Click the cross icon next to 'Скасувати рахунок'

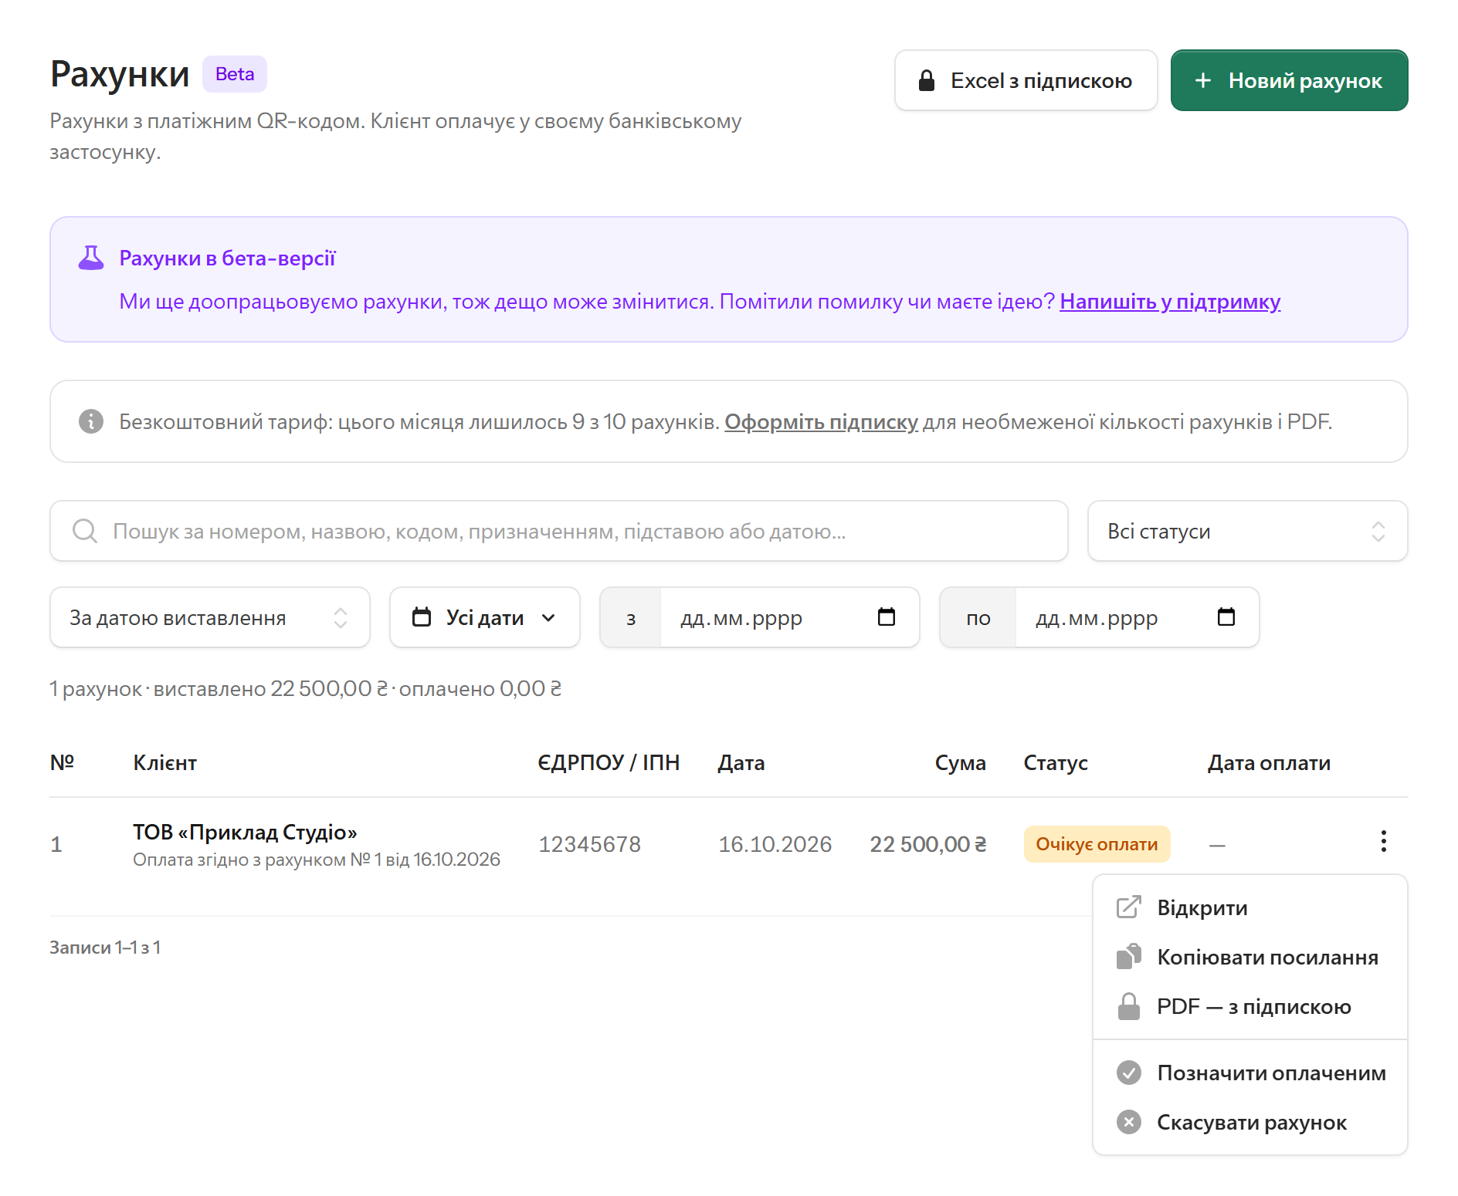click(x=1129, y=1122)
